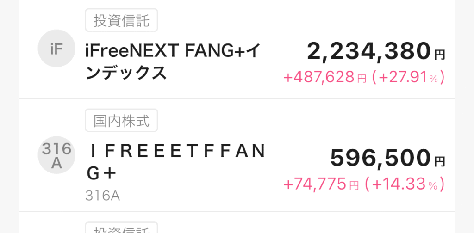474x233 pixels.
Task: Select the 2,234,380円 valuation amount
Action: (x=368, y=51)
